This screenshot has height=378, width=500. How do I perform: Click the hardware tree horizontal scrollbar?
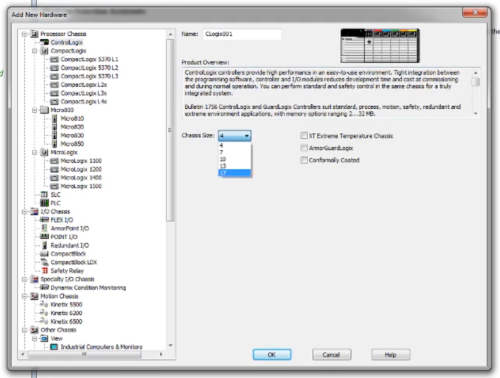[84, 354]
